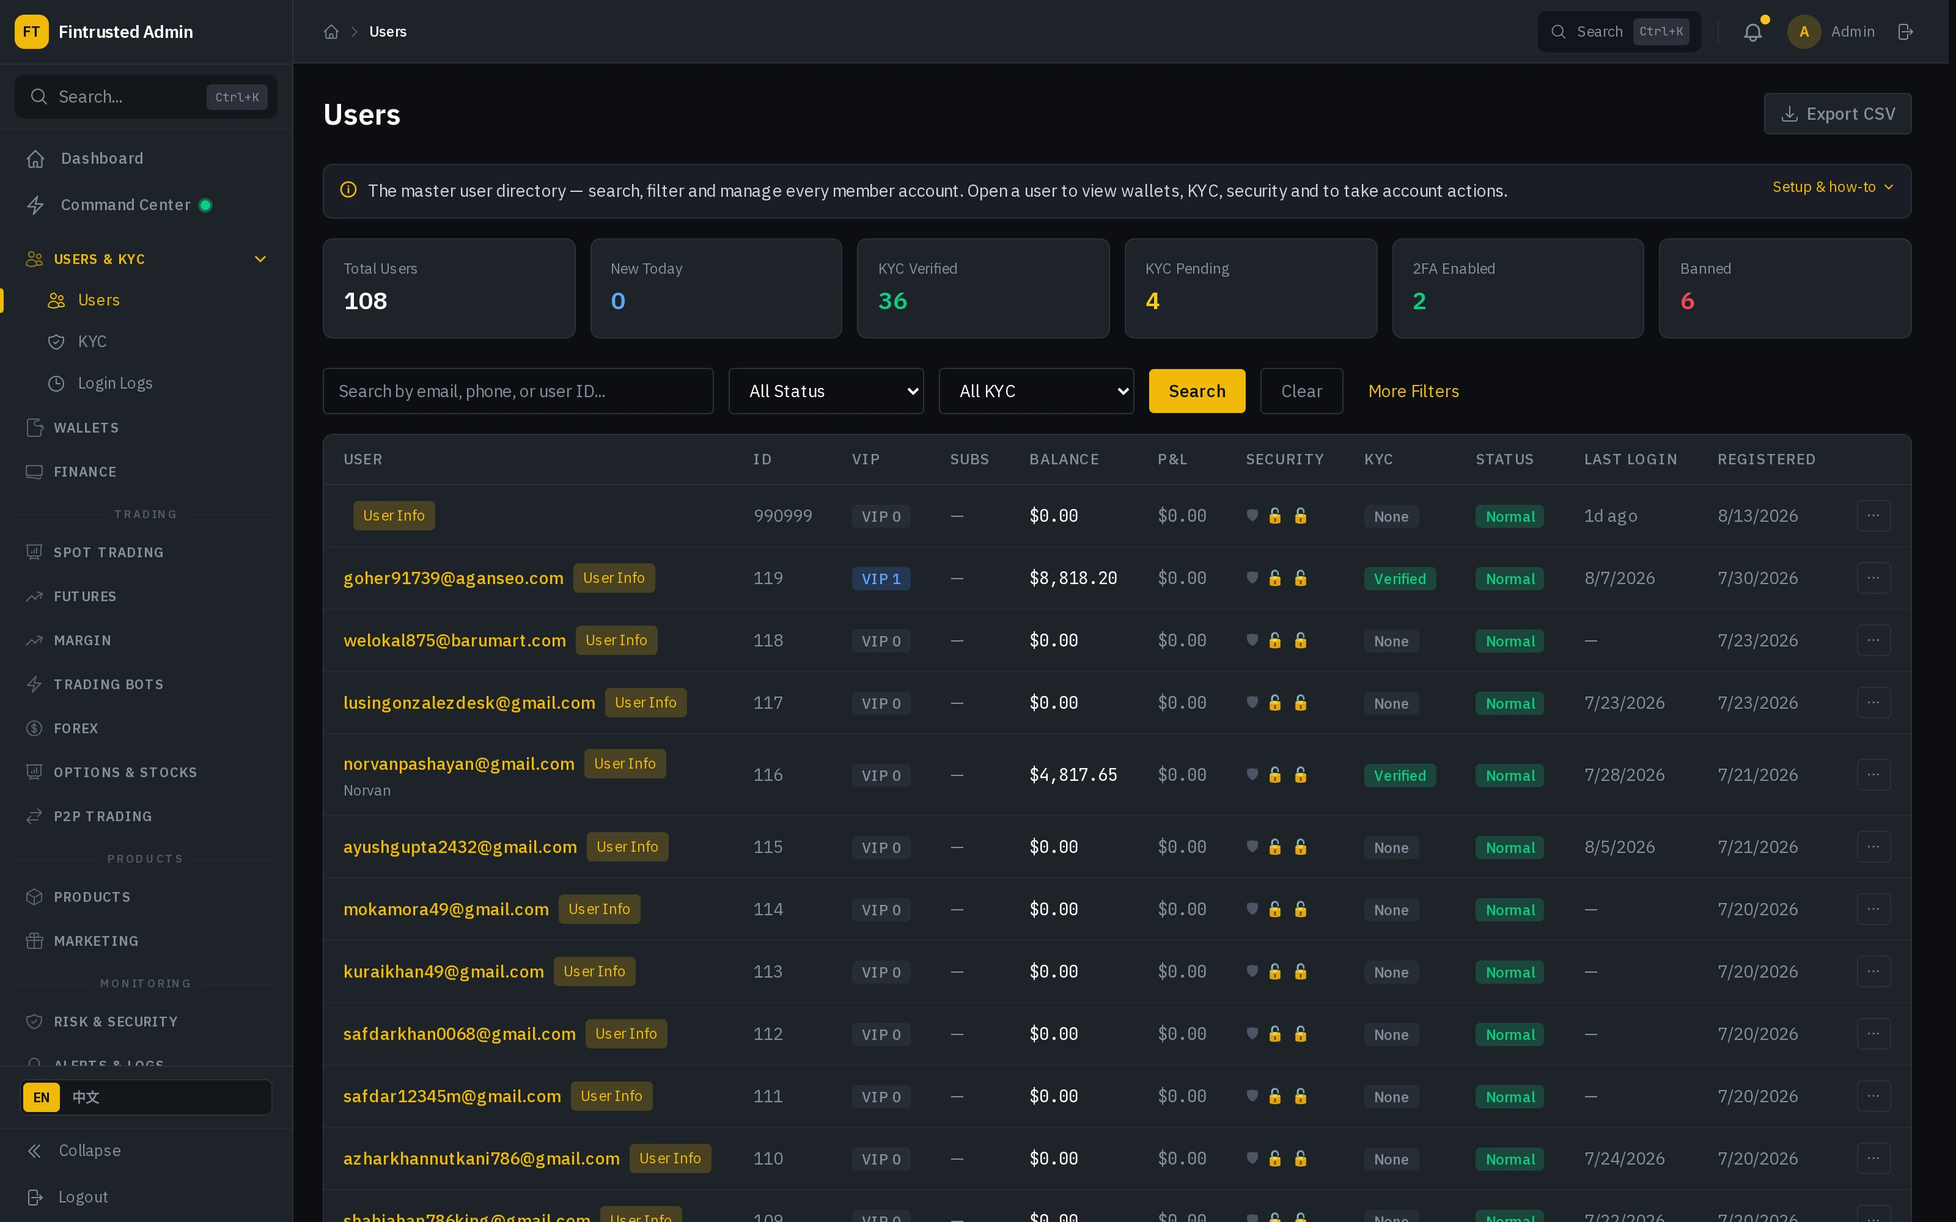The height and width of the screenshot is (1222, 1956).
Task: Click Logout in sidebar
Action: point(146,1197)
